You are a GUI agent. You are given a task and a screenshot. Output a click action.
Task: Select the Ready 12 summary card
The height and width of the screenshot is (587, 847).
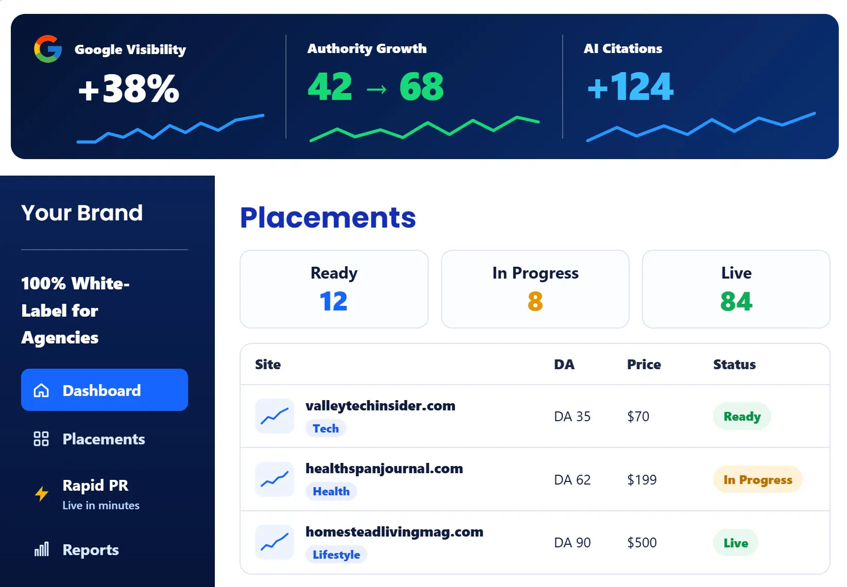[x=334, y=289]
